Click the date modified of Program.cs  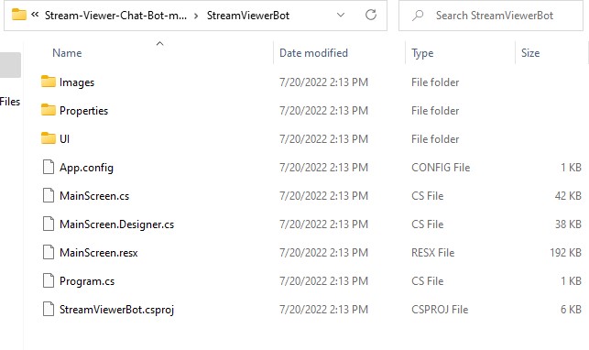click(323, 281)
